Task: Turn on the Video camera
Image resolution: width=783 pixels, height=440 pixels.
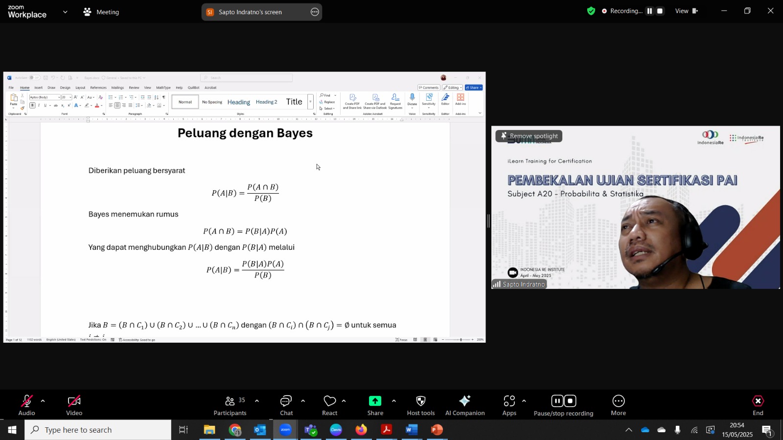Action: click(x=74, y=406)
